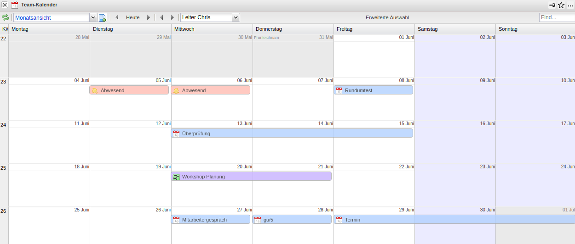Click the Mittwoch column header
The image size is (575, 244).
point(212,29)
